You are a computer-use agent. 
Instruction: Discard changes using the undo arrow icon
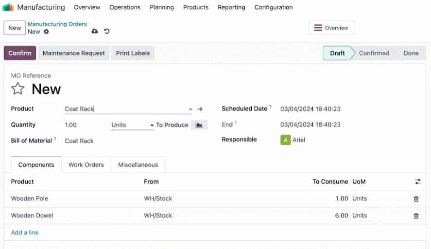pos(106,31)
